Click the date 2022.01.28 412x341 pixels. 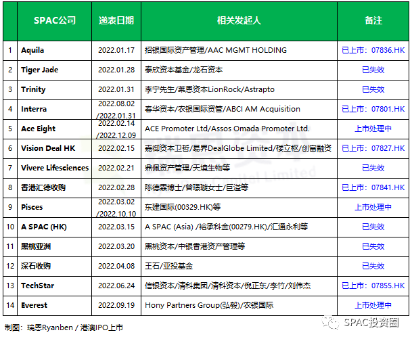coord(116,70)
